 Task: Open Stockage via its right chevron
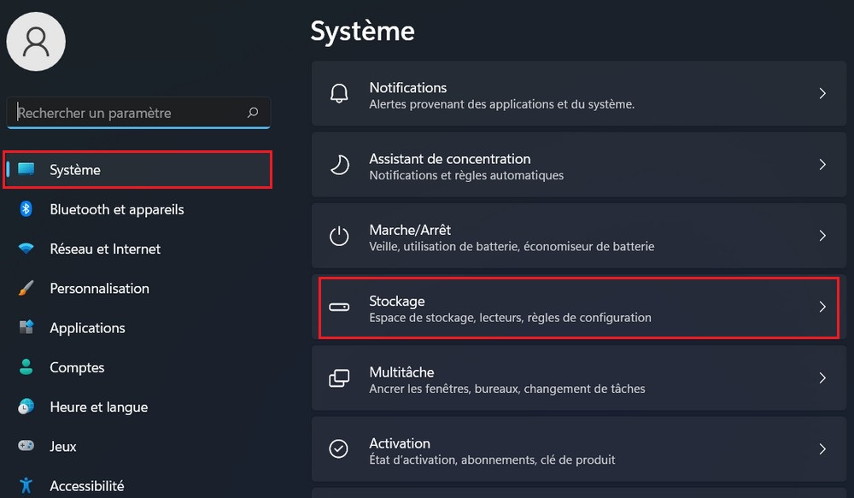coord(822,307)
